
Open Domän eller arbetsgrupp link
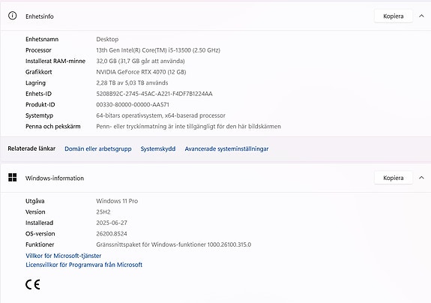pyautogui.click(x=98, y=148)
